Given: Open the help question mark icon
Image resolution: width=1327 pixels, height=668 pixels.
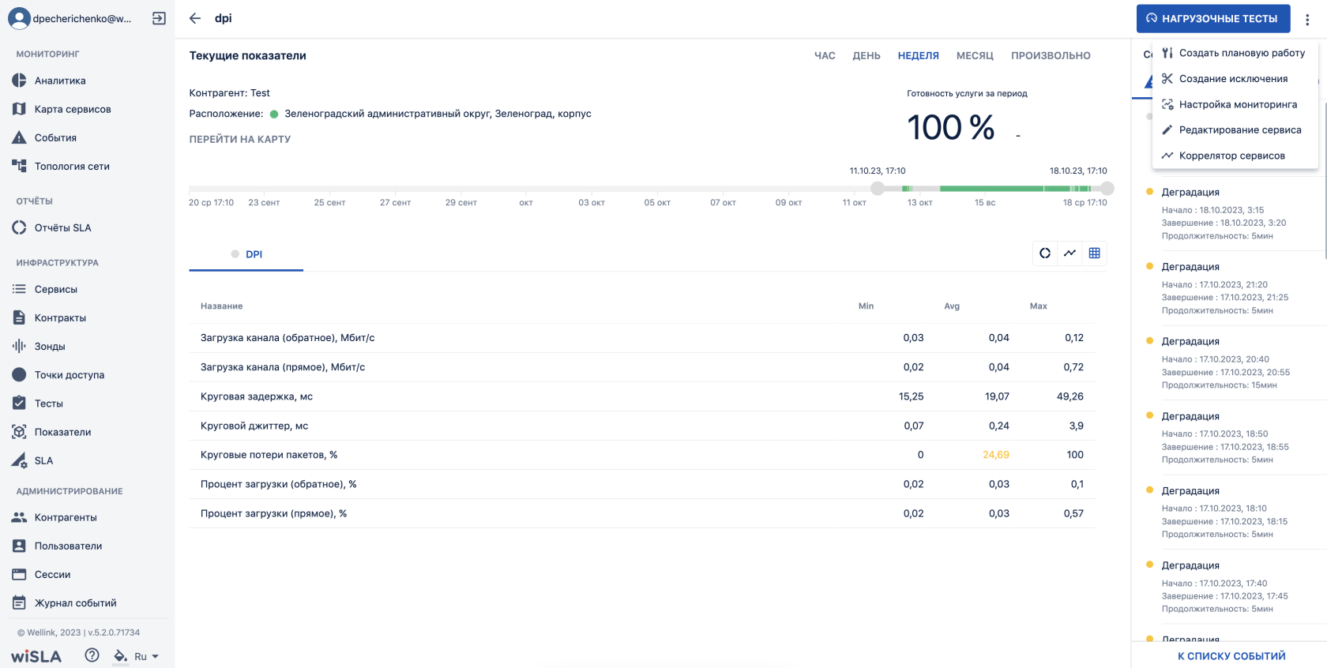Looking at the screenshot, I should tap(92, 655).
